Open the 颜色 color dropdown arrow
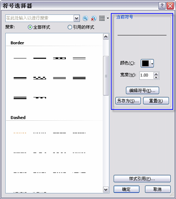176x199 pixels. coord(152,63)
